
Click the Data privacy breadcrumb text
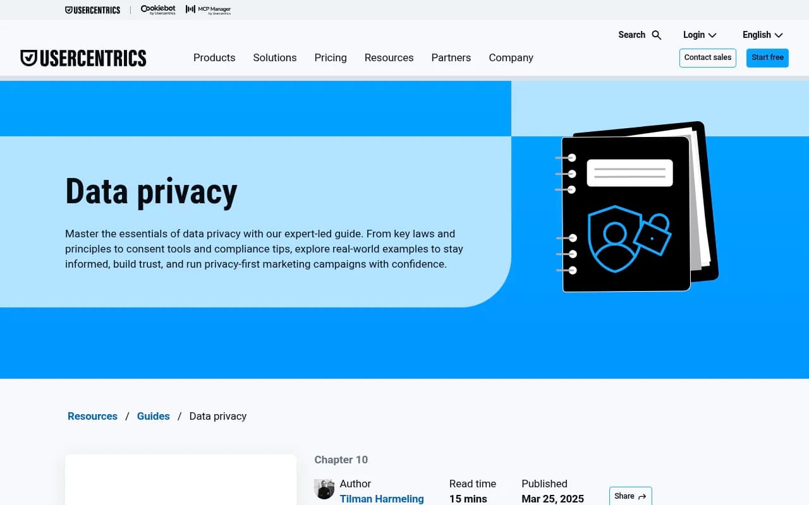click(218, 416)
